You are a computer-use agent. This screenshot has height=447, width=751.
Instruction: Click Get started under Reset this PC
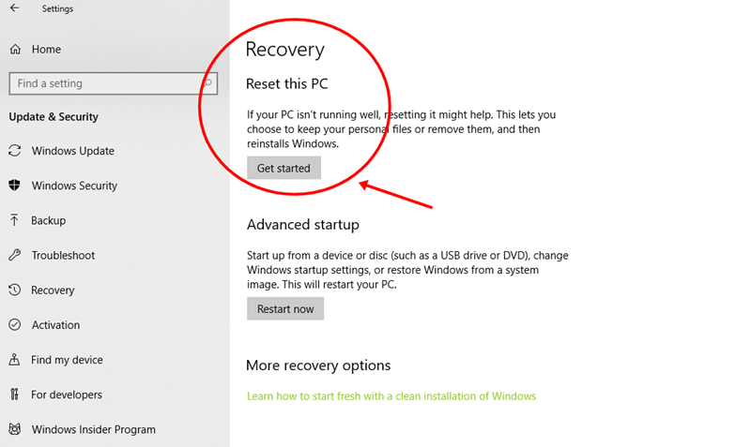284,168
